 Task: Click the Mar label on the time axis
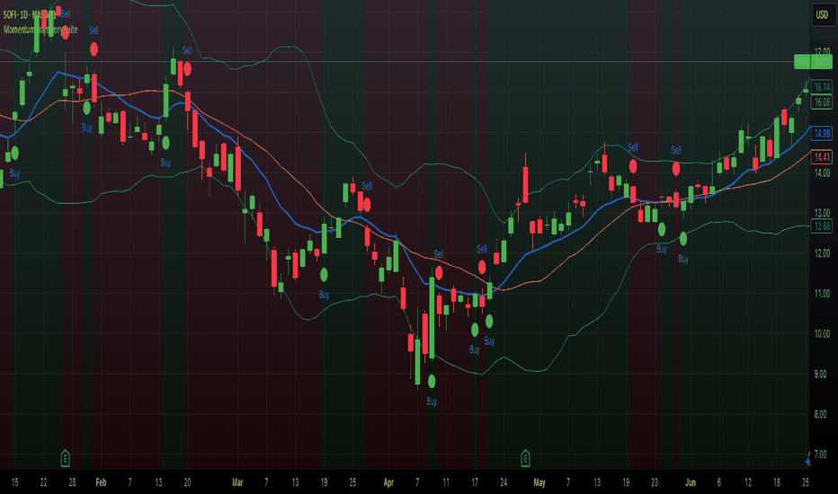(x=238, y=483)
